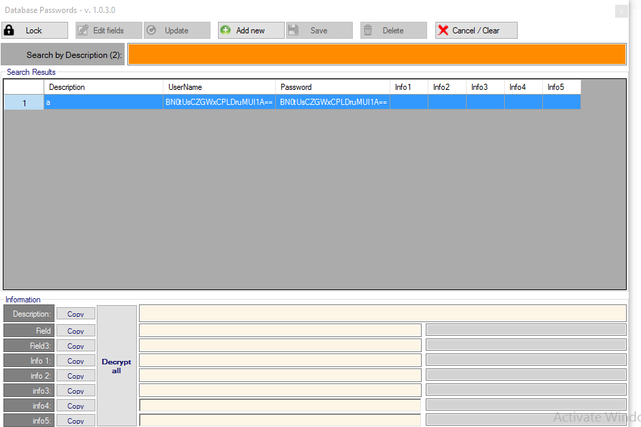Image resolution: width=641 pixels, height=427 pixels.
Task: Click the UserName column header
Action: tap(219, 87)
